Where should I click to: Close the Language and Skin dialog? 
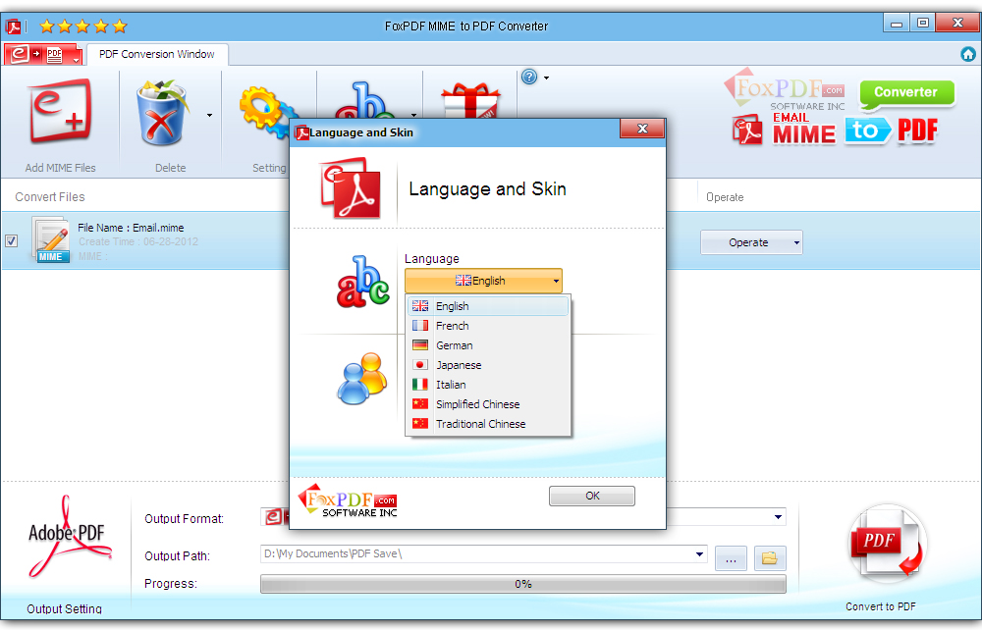(x=642, y=129)
